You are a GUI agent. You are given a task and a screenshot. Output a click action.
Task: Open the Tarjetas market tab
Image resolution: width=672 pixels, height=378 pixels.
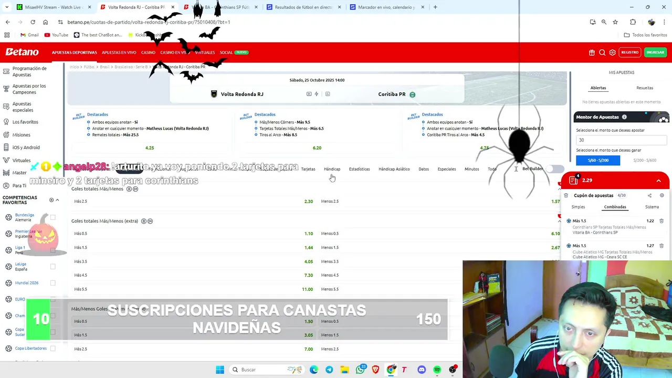pos(308,169)
